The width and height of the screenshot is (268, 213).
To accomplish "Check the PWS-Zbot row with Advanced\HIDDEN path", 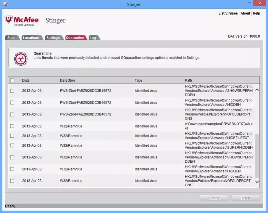I will coord(12,103).
